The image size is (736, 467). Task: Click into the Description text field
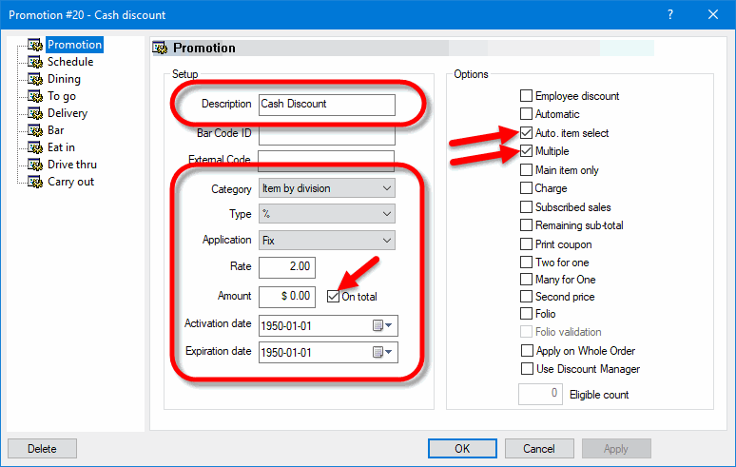point(326,105)
